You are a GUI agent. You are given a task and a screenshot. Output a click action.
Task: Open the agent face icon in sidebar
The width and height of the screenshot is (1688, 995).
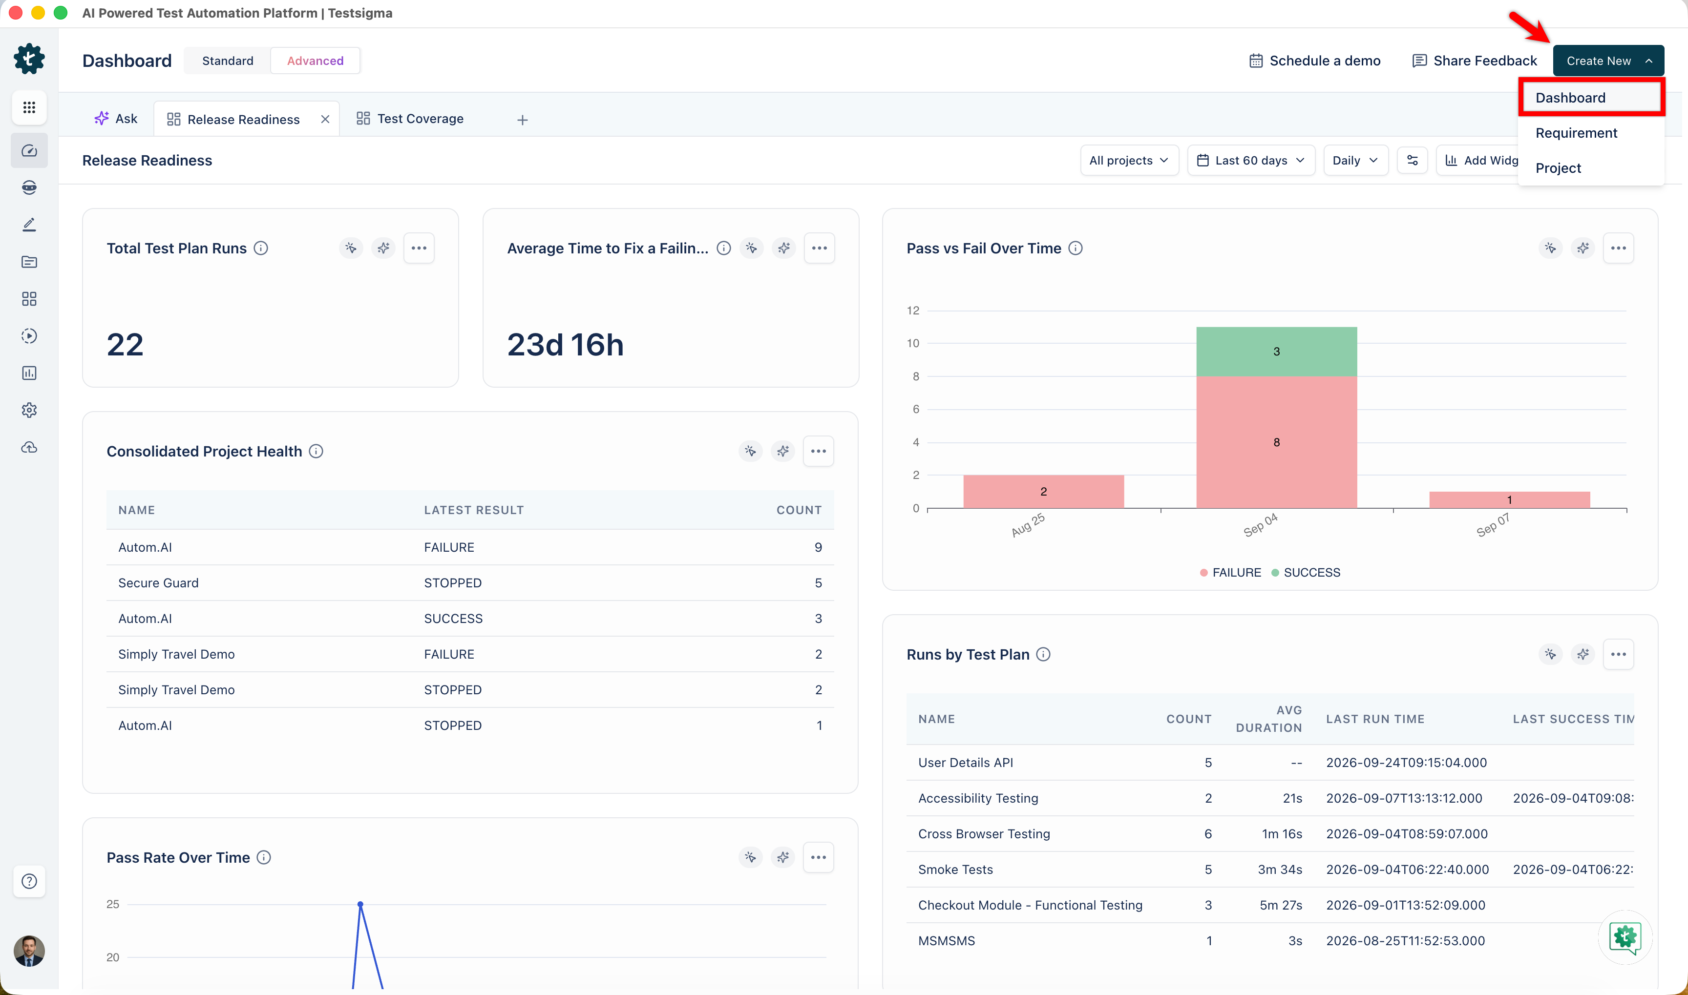(29, 188)
